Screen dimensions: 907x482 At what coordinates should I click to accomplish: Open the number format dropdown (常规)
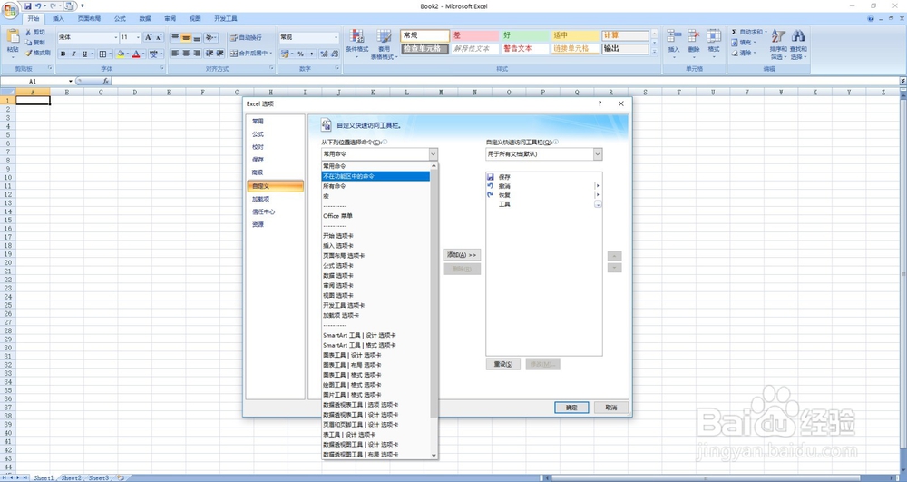(336, 37)
